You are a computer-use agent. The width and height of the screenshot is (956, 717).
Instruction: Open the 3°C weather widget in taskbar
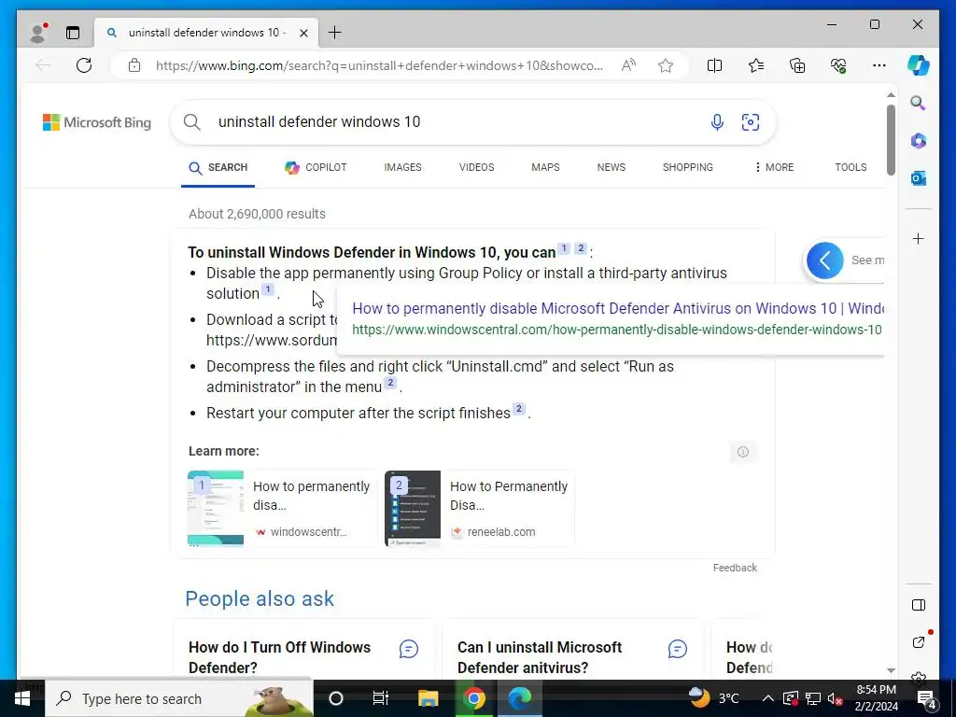click(714, 697)
